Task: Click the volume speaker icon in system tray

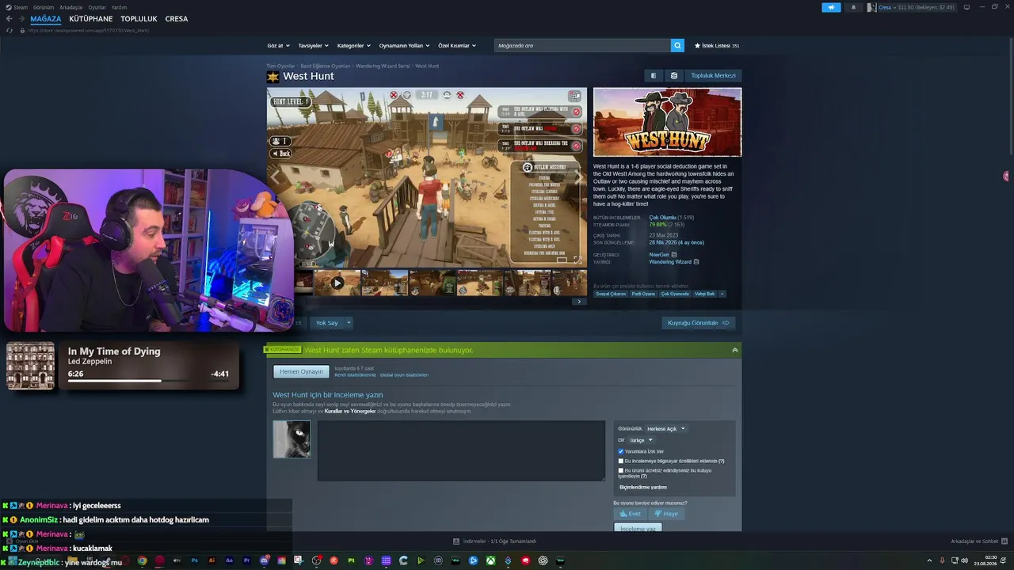Action: click(964, 560)
